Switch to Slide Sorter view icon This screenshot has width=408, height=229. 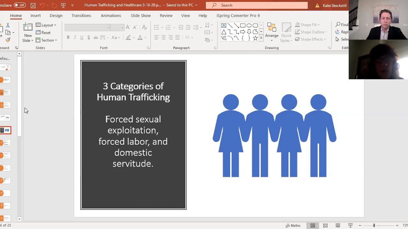(325, 226)
